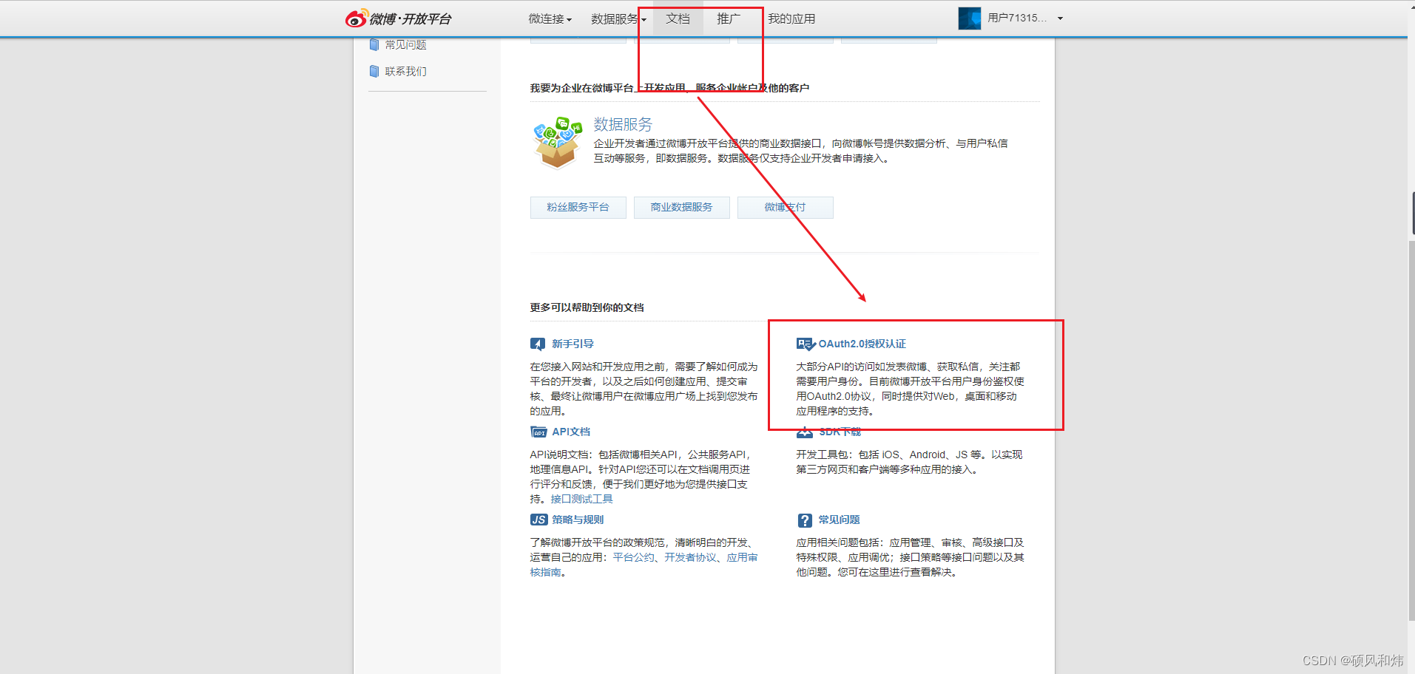Open the 微连接 dropdown menu

(549, 18)
